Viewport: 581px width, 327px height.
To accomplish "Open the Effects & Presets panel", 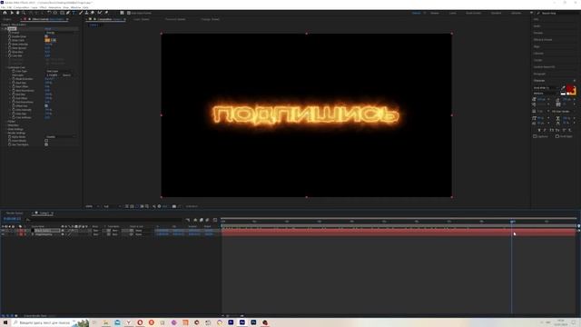I will point(543,40).
